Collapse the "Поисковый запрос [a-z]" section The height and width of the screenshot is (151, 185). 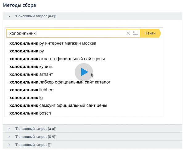(x=35, y=16)
